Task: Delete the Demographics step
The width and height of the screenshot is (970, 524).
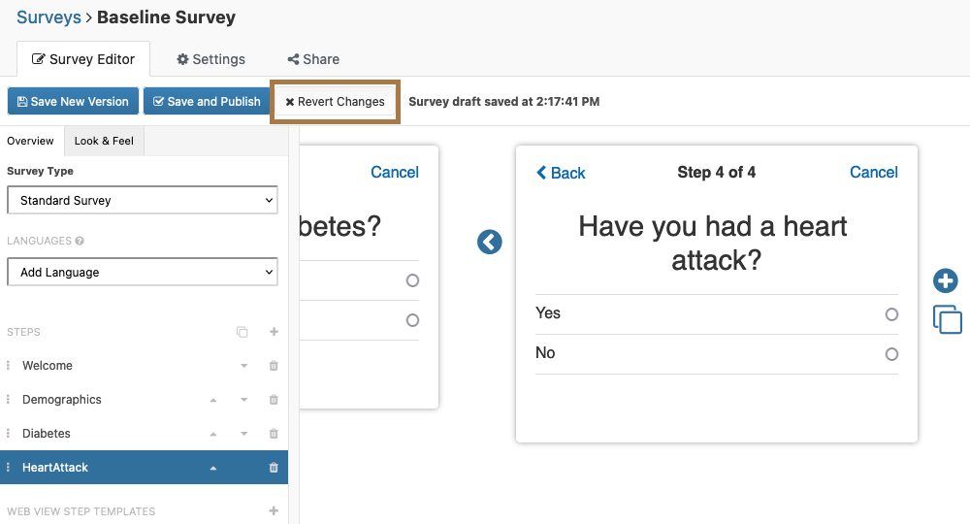Action: tap(274, 400)
